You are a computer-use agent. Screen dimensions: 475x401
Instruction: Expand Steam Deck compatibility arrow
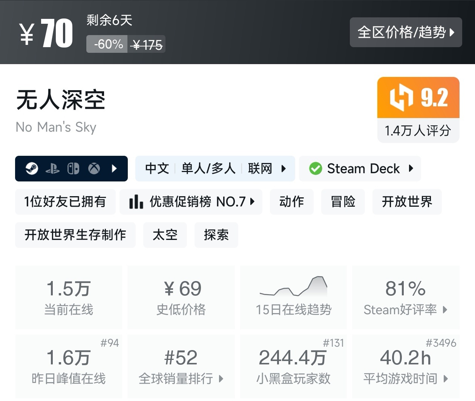click(x=411, y=169)
